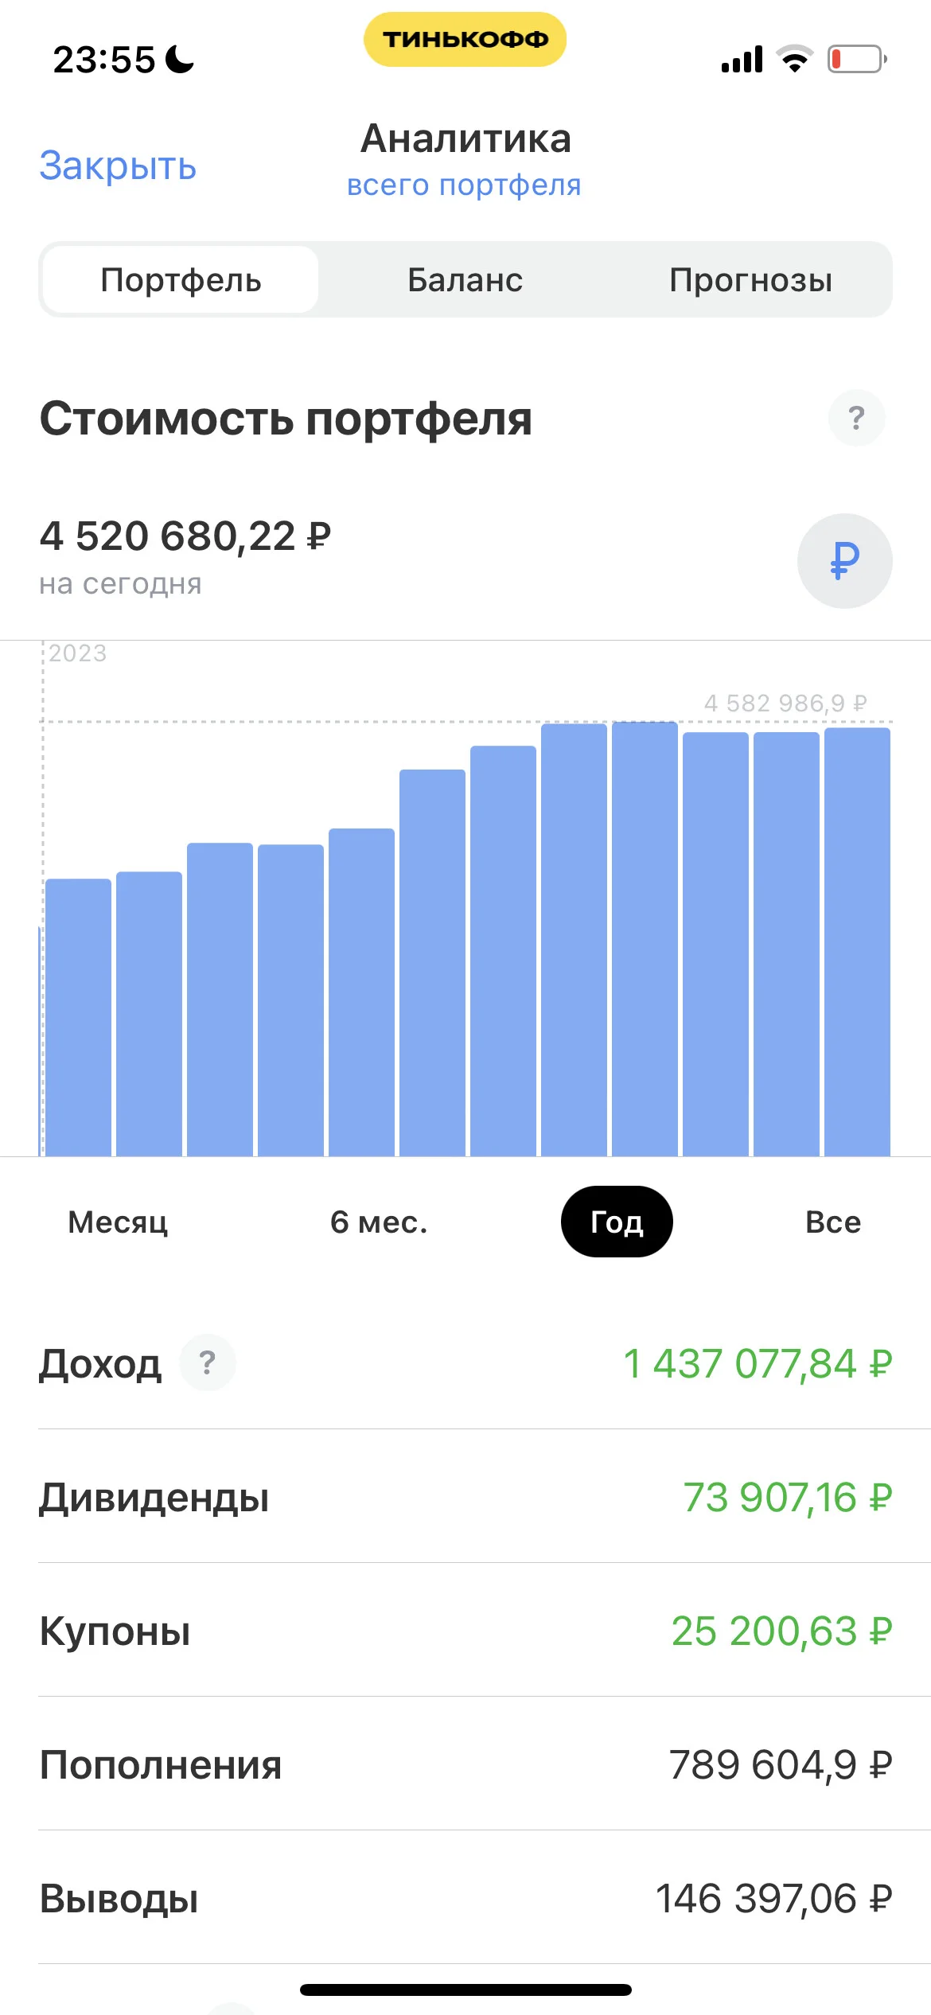Tap the Тинькофф yellow badge

click(x=465, y=39)
